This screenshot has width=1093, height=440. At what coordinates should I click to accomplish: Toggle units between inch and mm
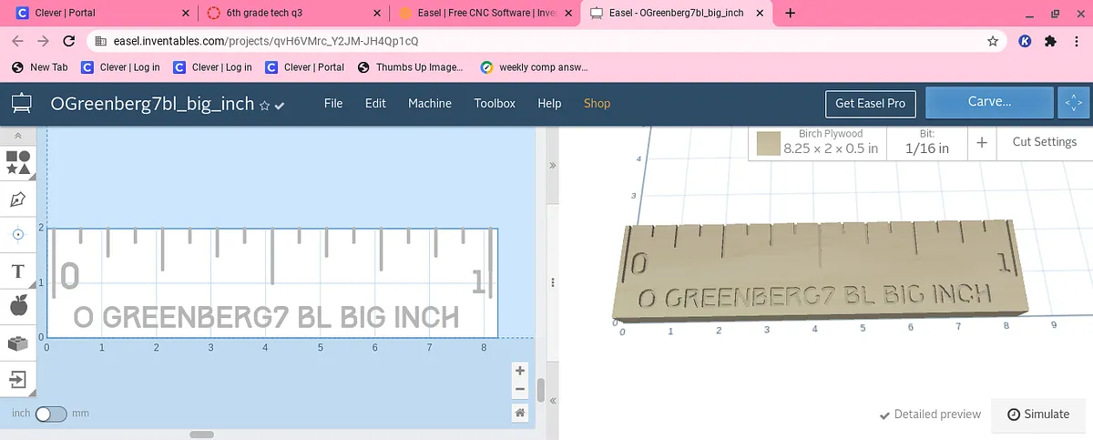click(51, 414)
